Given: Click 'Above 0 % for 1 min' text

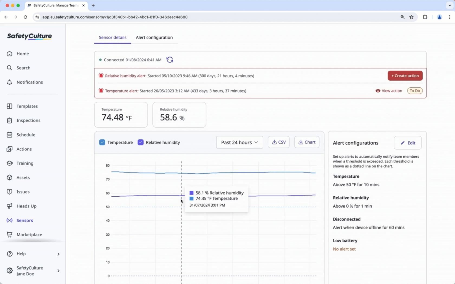Looking at the screenshot, I should tap(352, 206).
